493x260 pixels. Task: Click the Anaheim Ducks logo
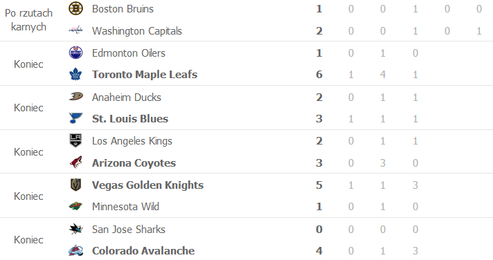point(75,96)
